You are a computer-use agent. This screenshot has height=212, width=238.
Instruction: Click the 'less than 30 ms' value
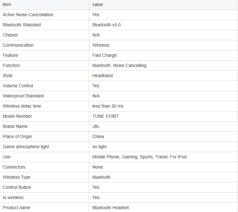[108, 106]
